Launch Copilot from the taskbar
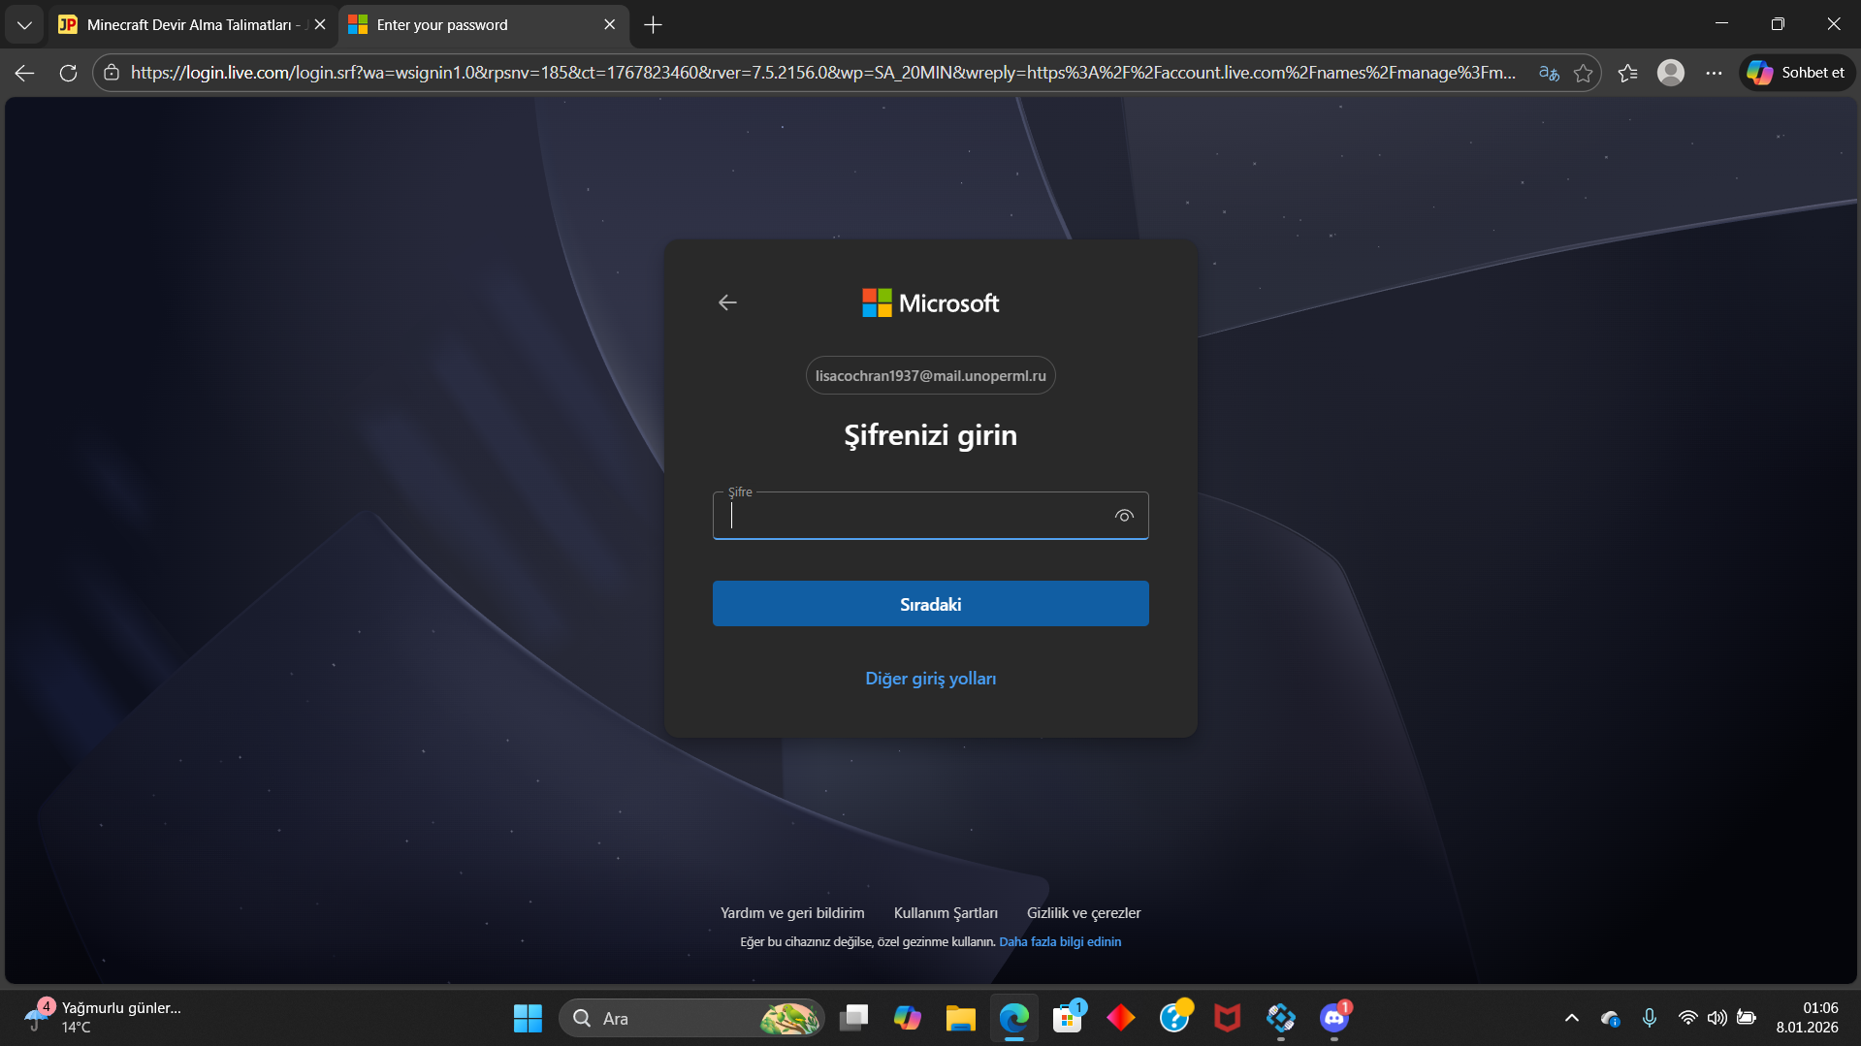 coord(908,1018)
